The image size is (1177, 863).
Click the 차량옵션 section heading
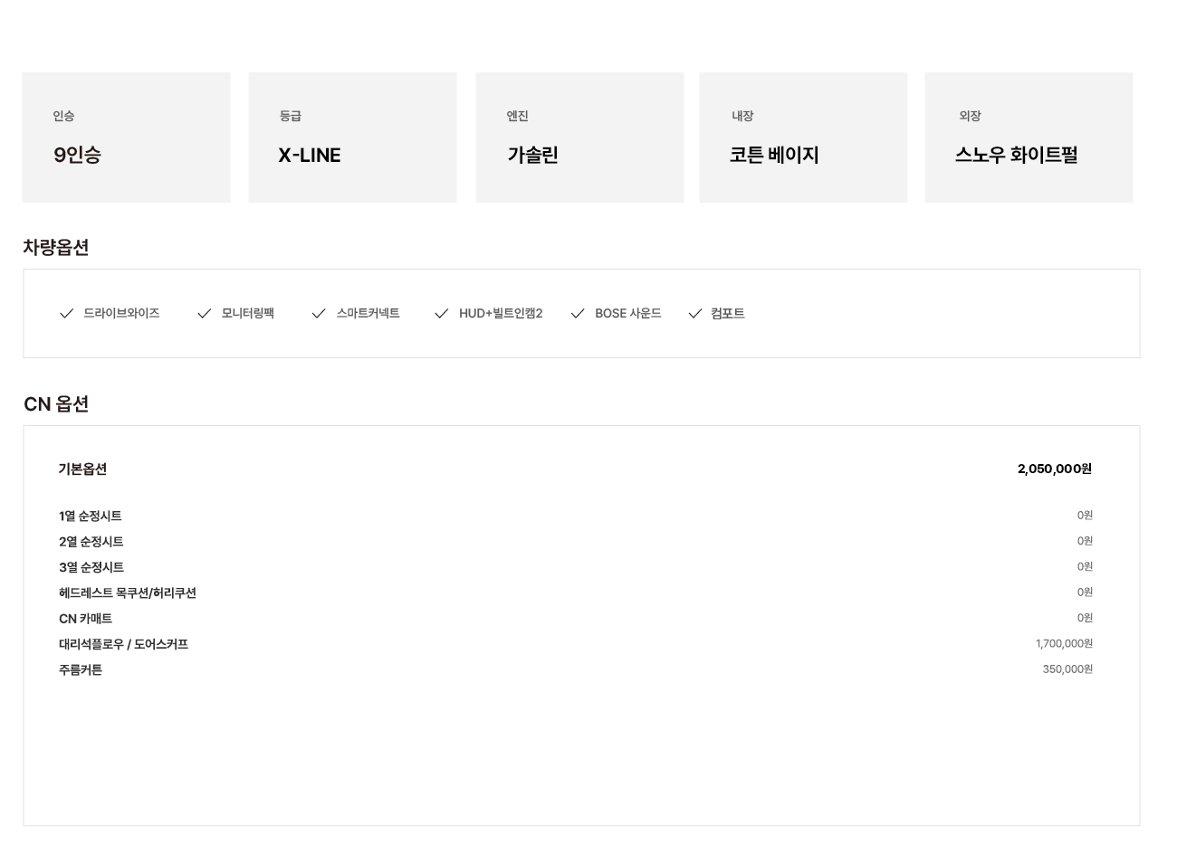click(56, 247)
